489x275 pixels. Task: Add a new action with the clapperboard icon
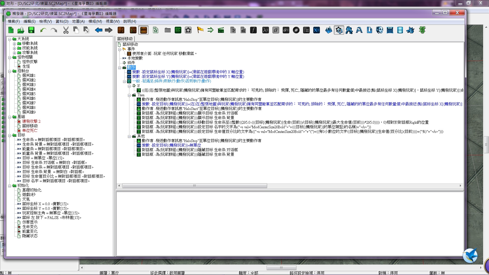tap(221, 30)
